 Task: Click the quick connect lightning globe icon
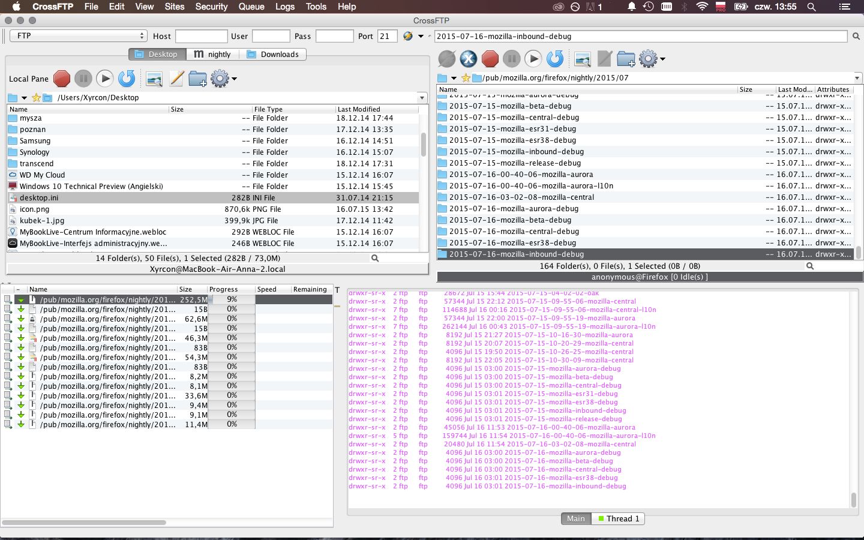point(408,36)
